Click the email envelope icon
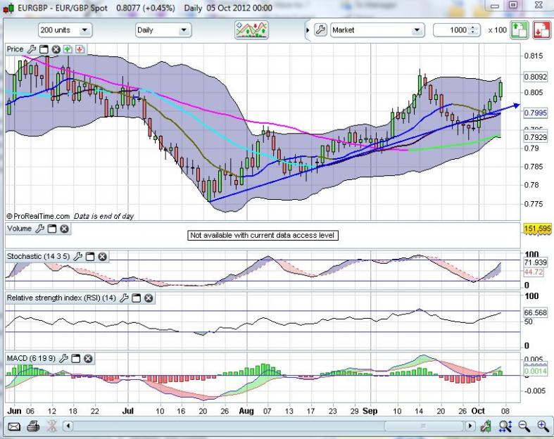 (x=14, y=426)
